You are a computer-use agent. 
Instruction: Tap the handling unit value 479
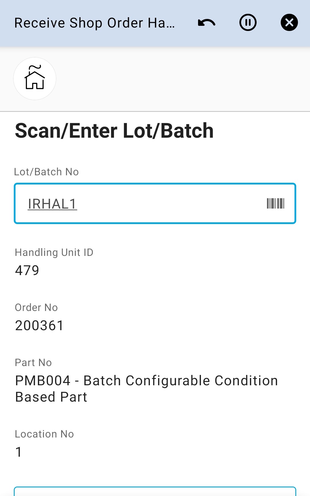(x=27, y=270)
